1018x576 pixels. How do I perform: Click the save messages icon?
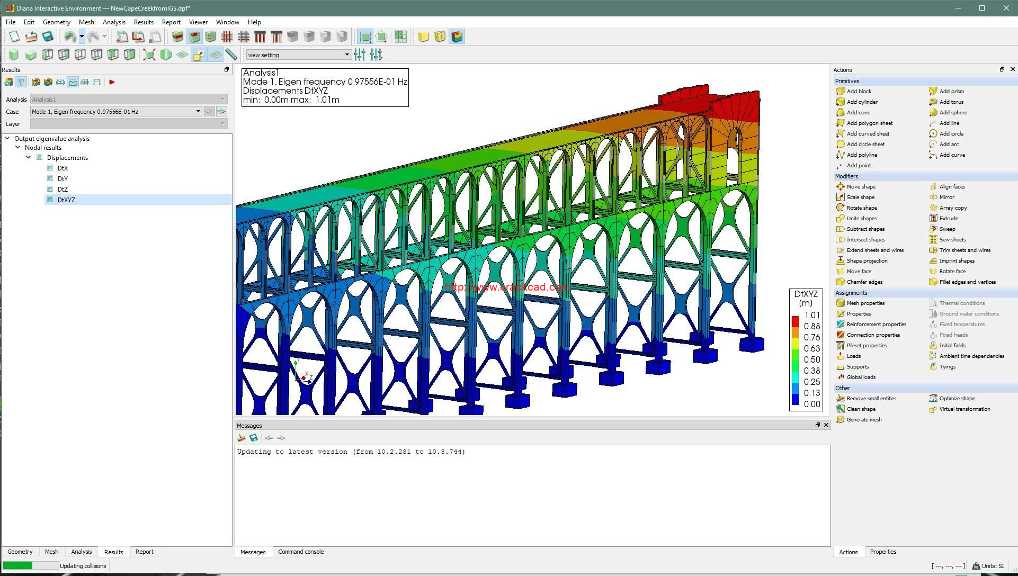(254, 438)
